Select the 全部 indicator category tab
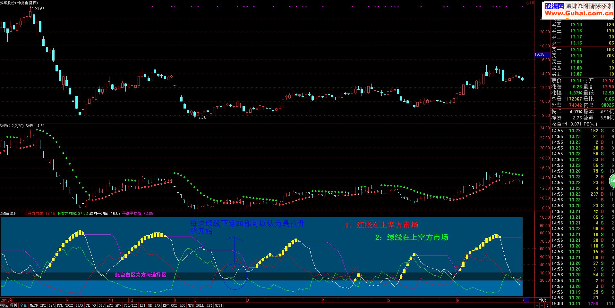 [24, 305]
